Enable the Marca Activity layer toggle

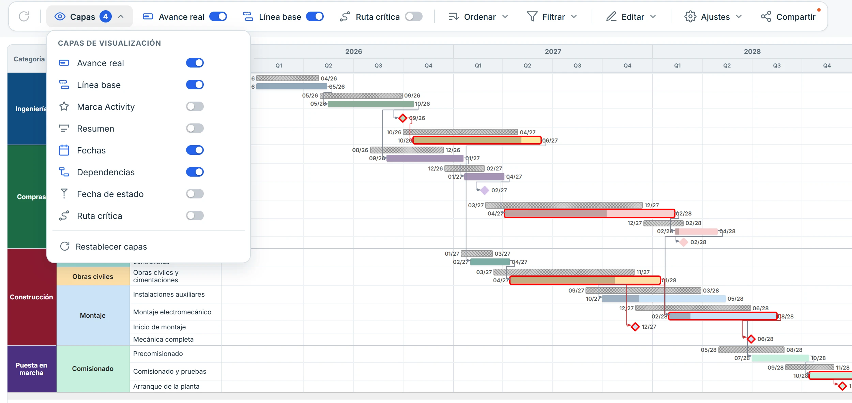coord(195,106)
